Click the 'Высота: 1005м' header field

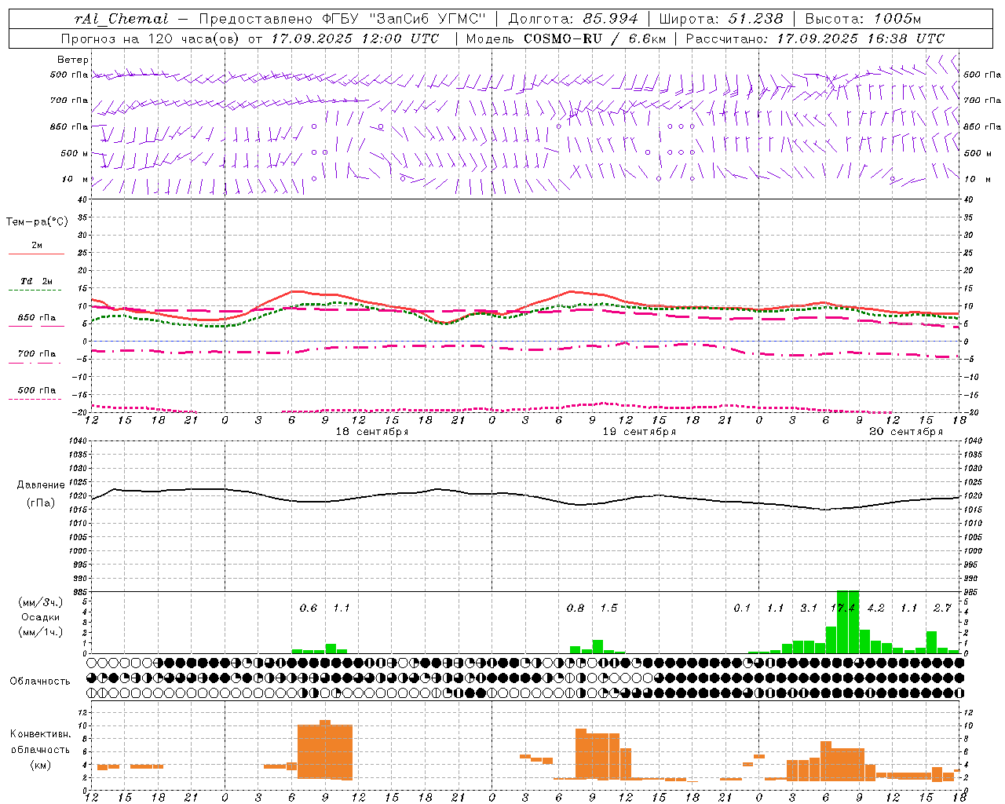coord(863,19)
